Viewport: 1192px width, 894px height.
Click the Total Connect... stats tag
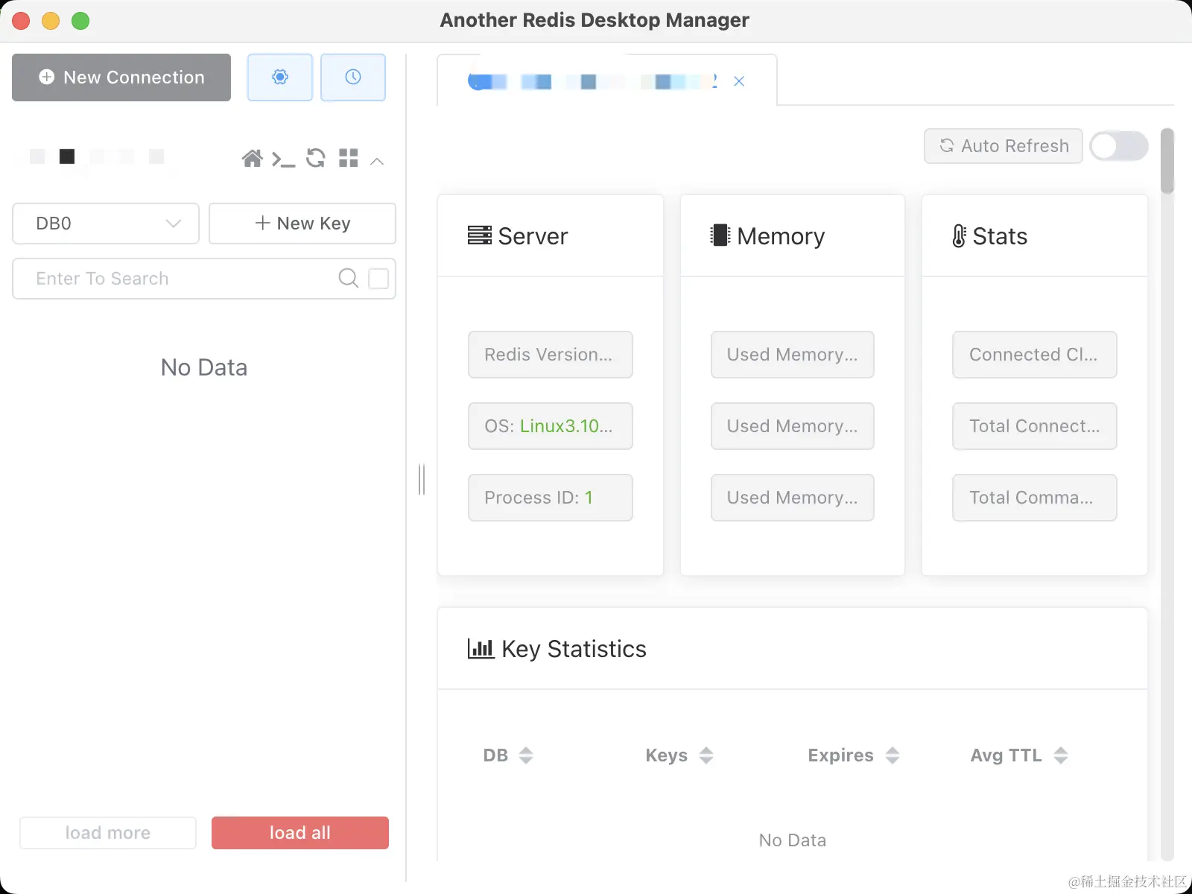(1035, 426)
